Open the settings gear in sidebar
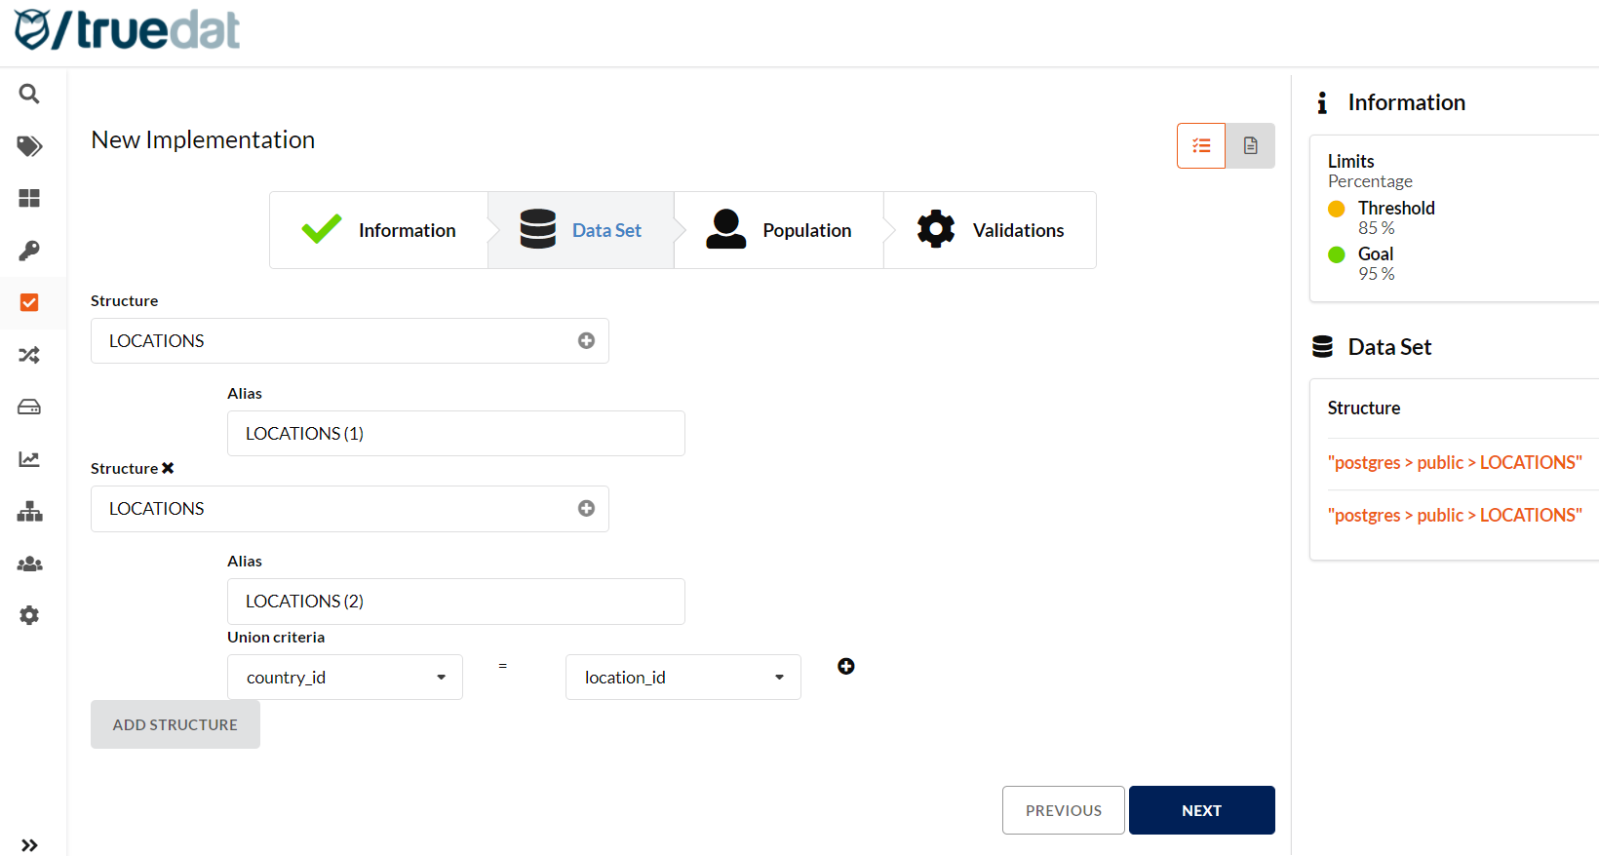This screenshot has height=856, width=1599. tap(29, 615)
